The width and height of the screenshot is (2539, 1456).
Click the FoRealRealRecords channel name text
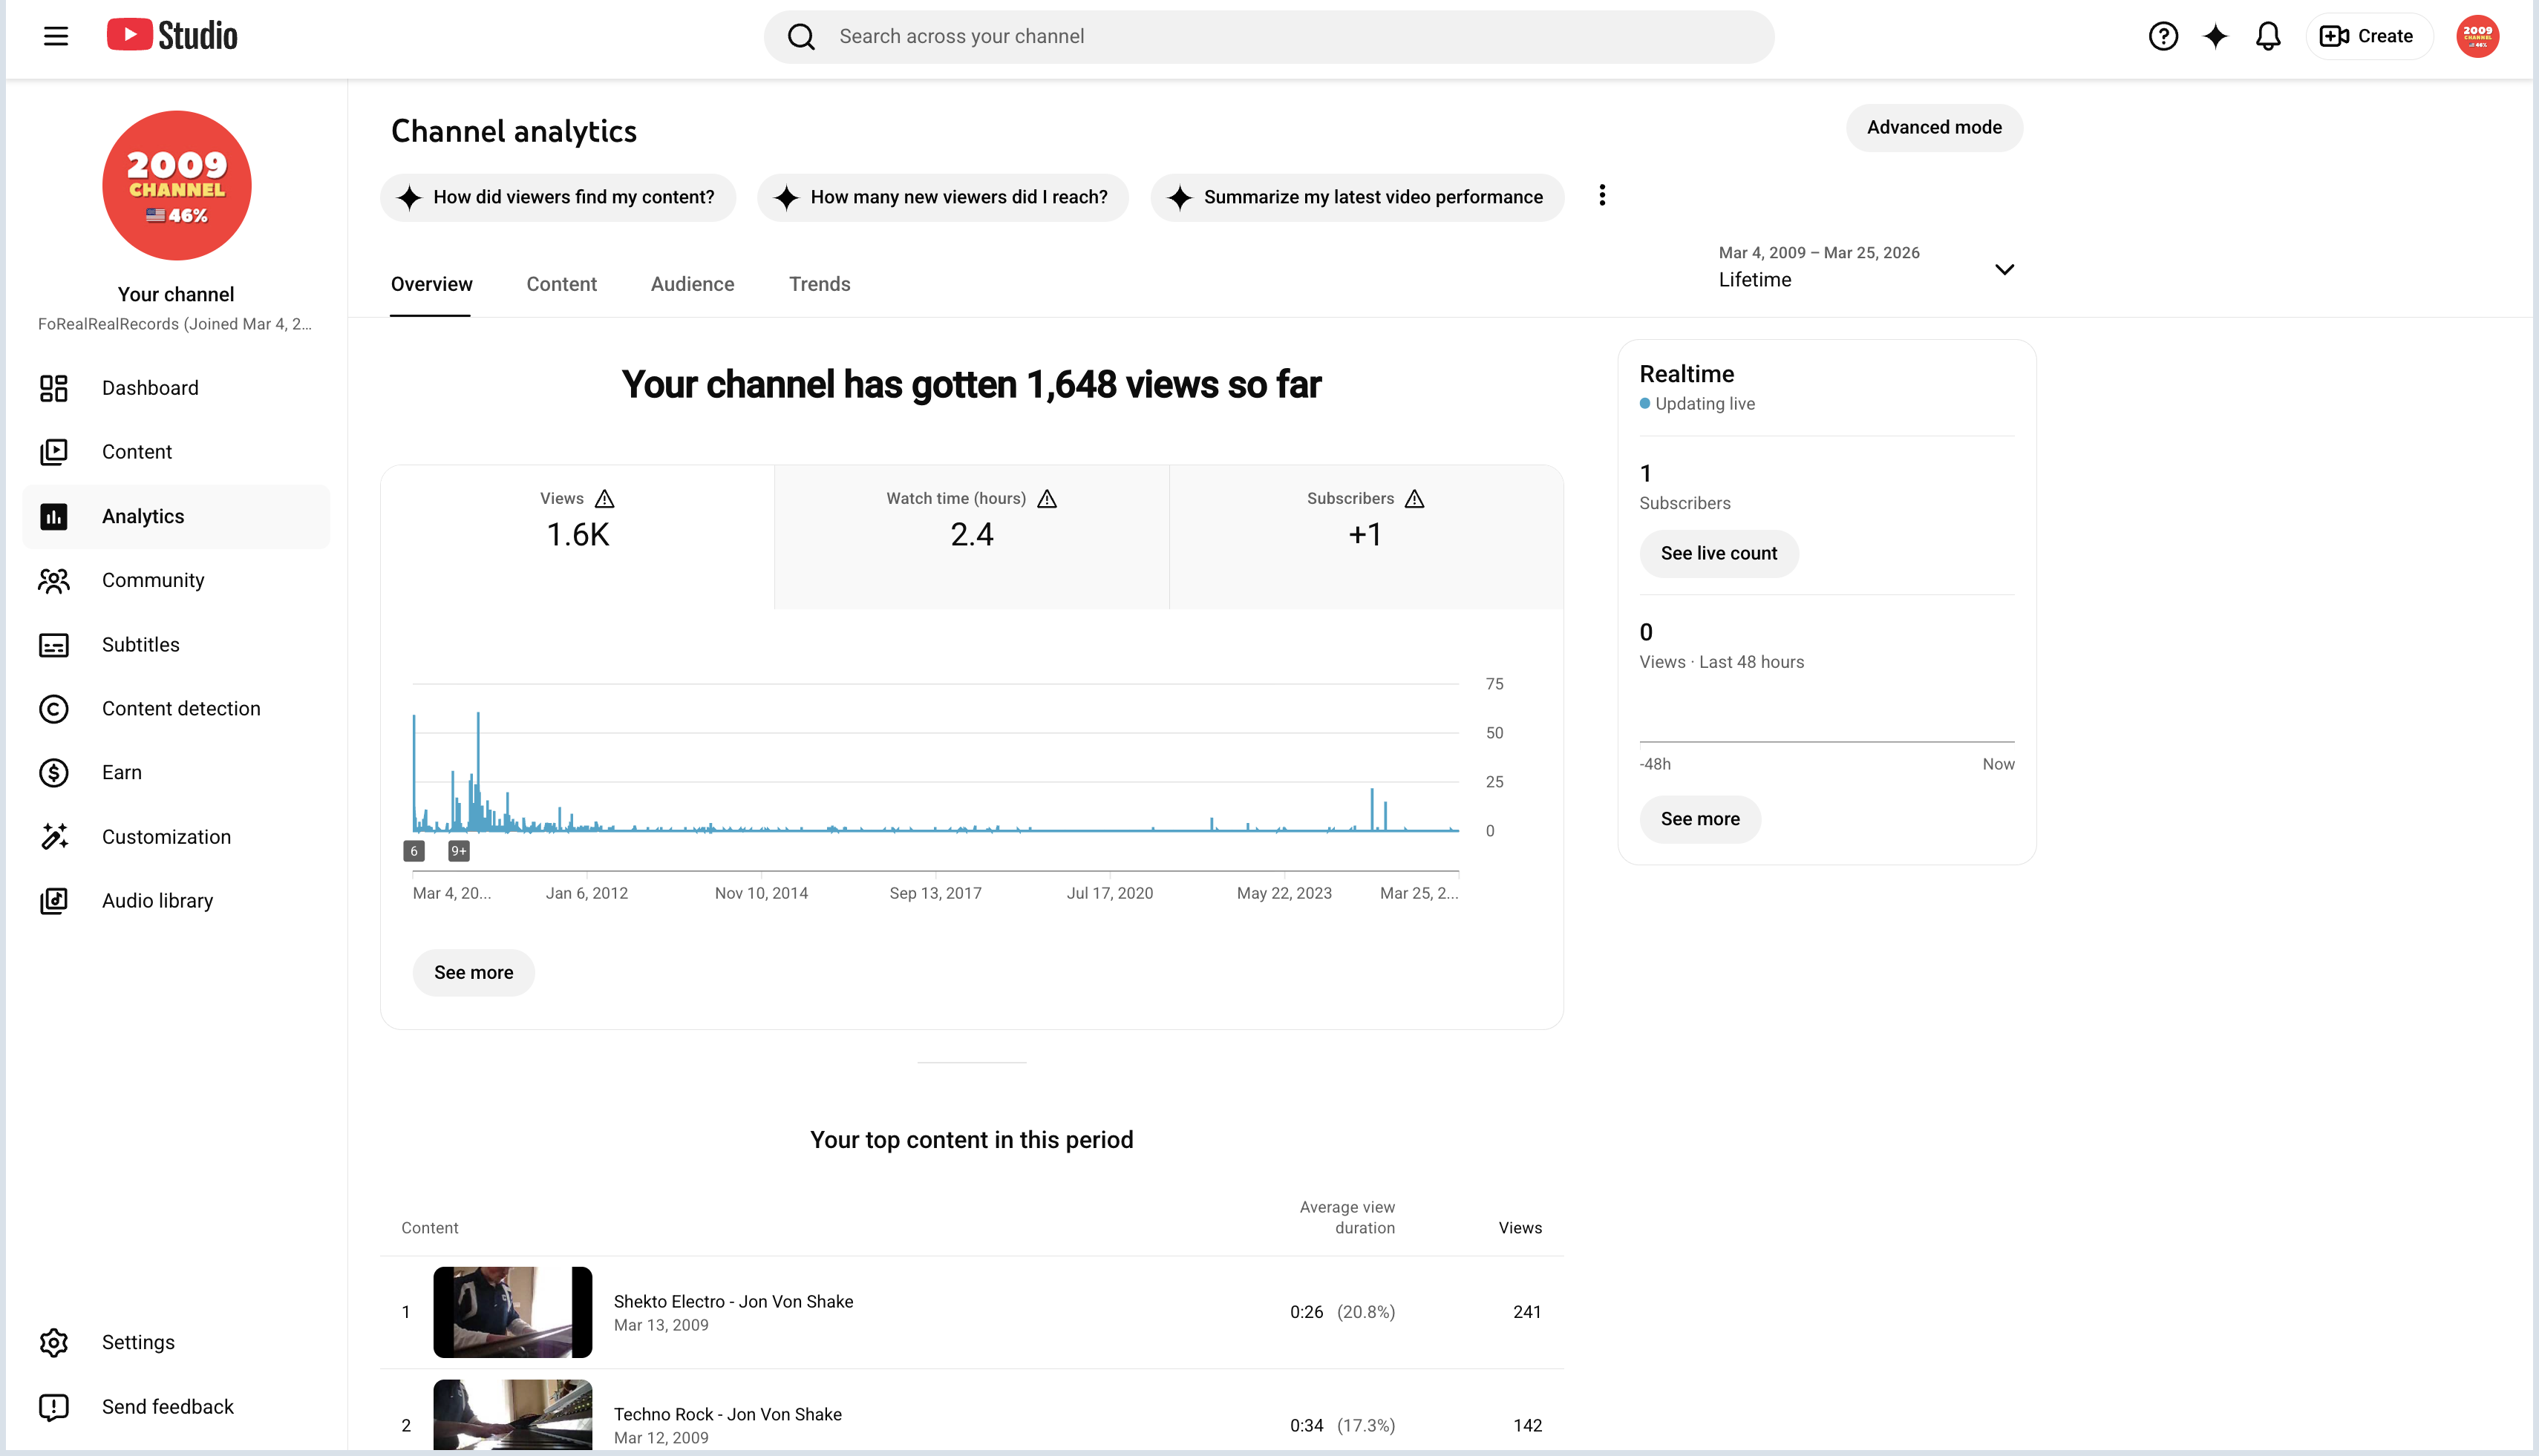pyautogui.click(x=175, y=324)
